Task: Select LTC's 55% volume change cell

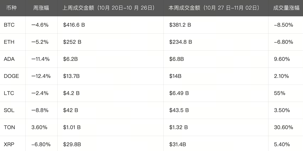Action: (x=280, y=93)
